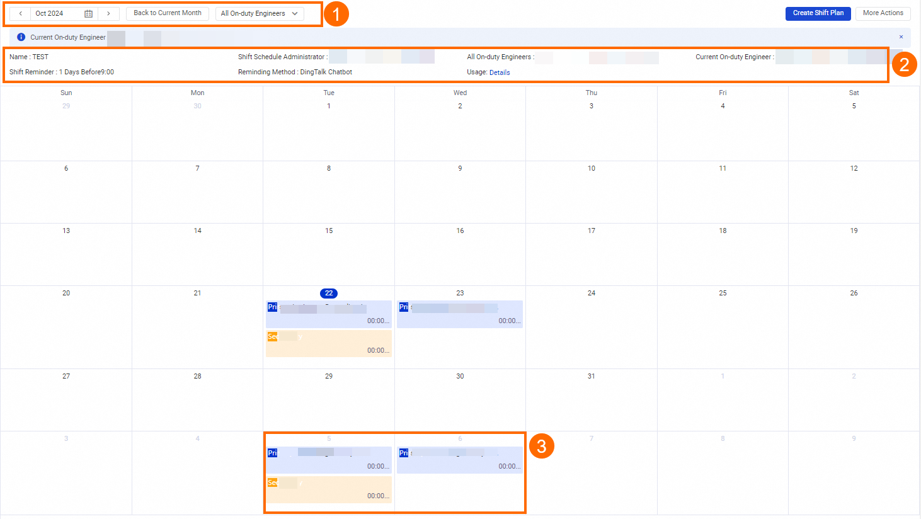Select today, October 22, in calendar
This screenshot has height=519, width=921.
329,293
